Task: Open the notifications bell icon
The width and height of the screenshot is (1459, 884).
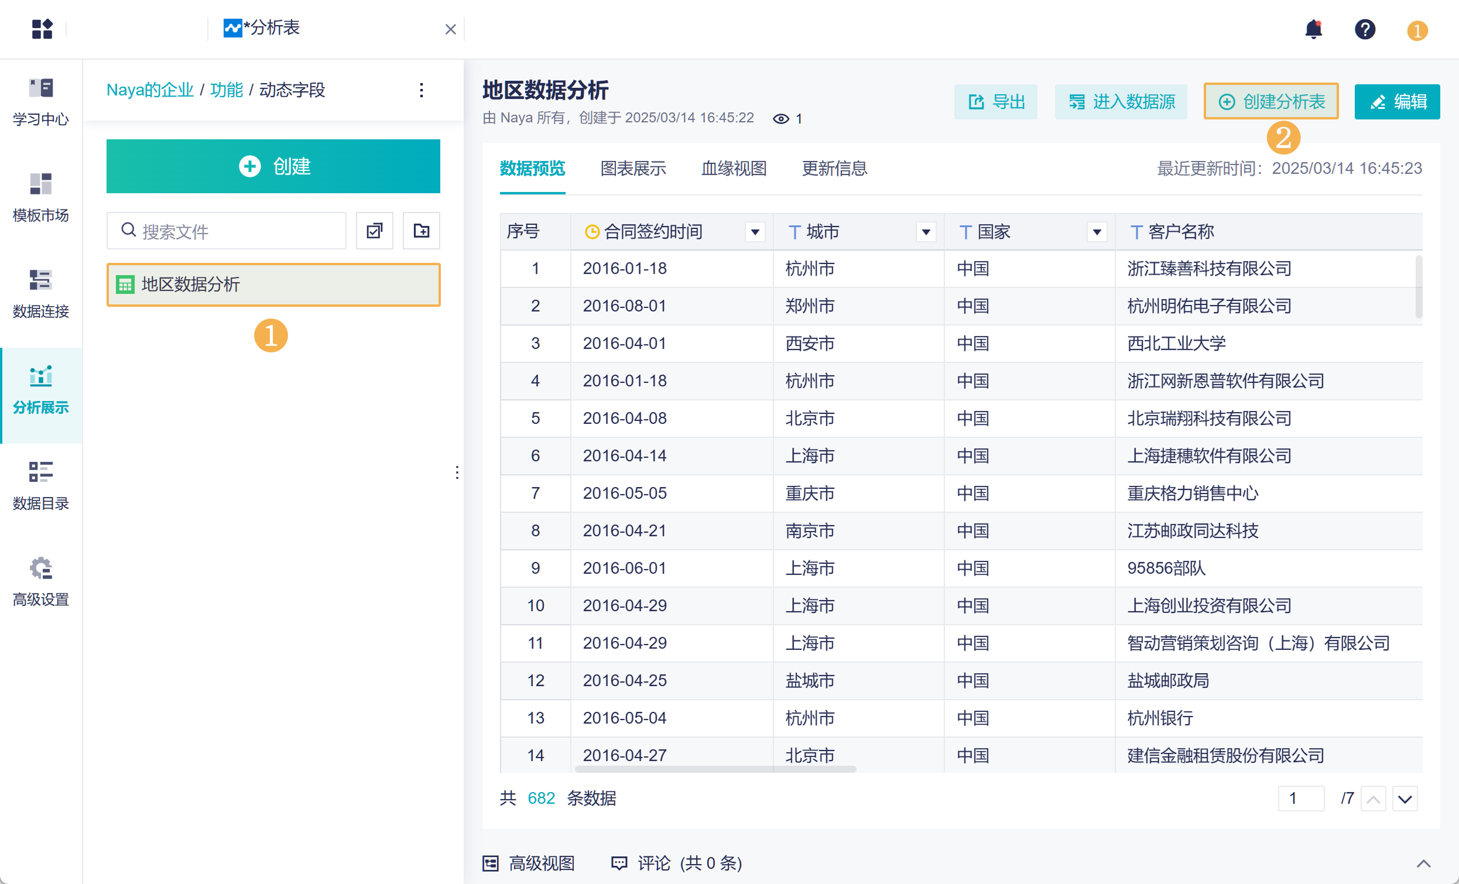Action: tap(1313, 29)
